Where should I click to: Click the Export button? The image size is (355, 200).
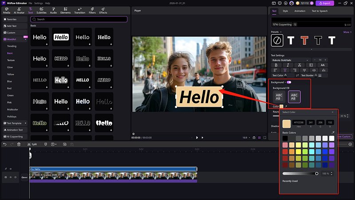point(325,3)
